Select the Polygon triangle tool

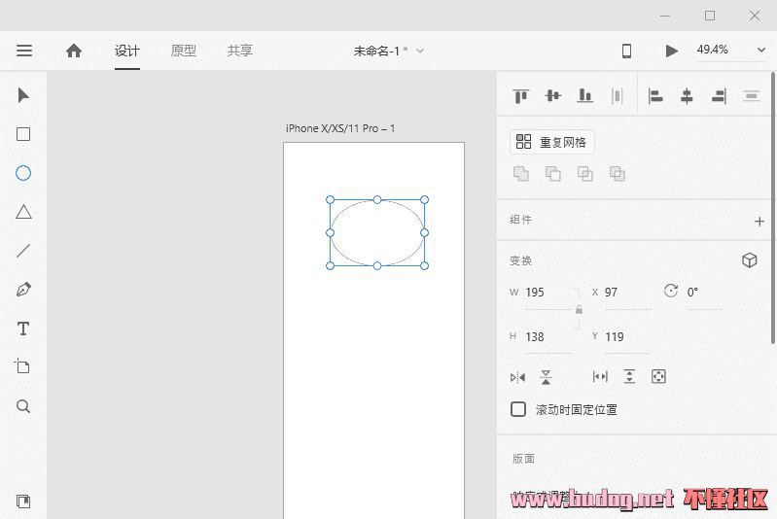23,212
